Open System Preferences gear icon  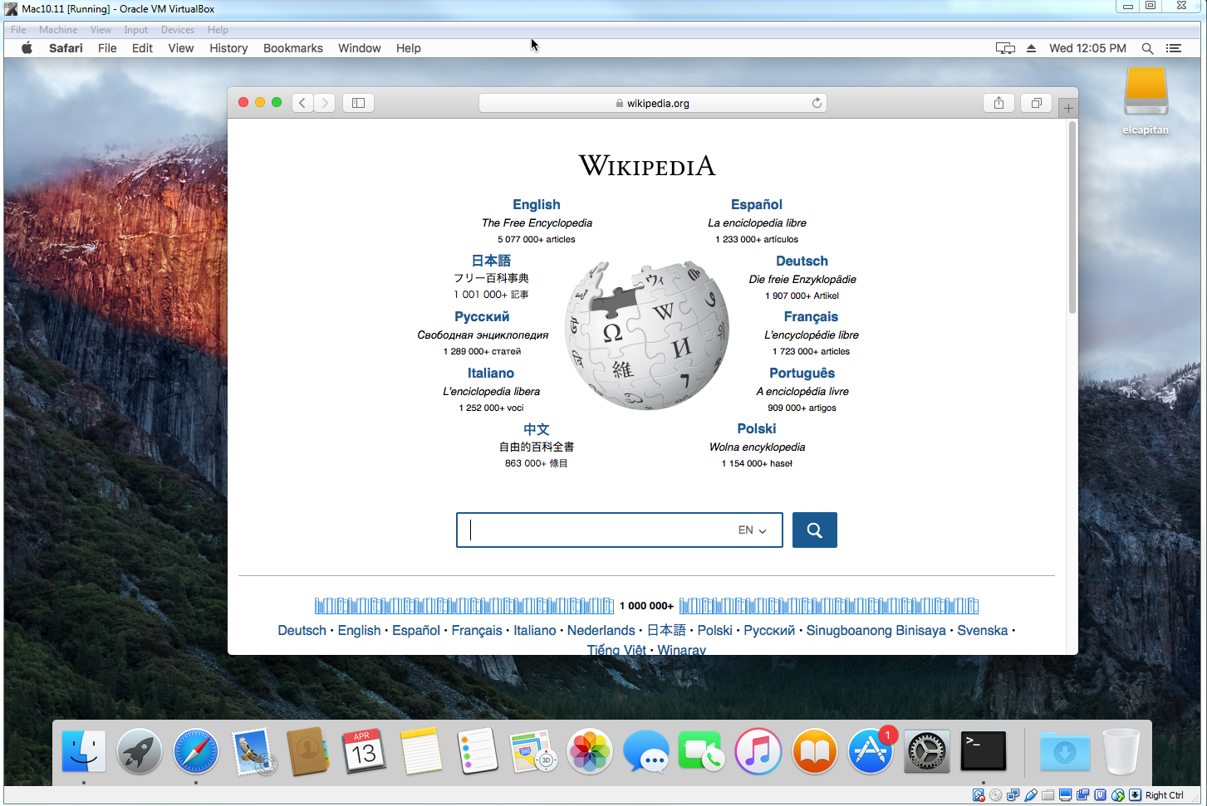pos(927,752)
